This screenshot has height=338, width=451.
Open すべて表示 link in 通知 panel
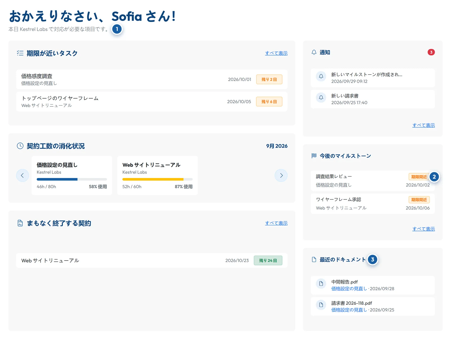pos(424,125)
